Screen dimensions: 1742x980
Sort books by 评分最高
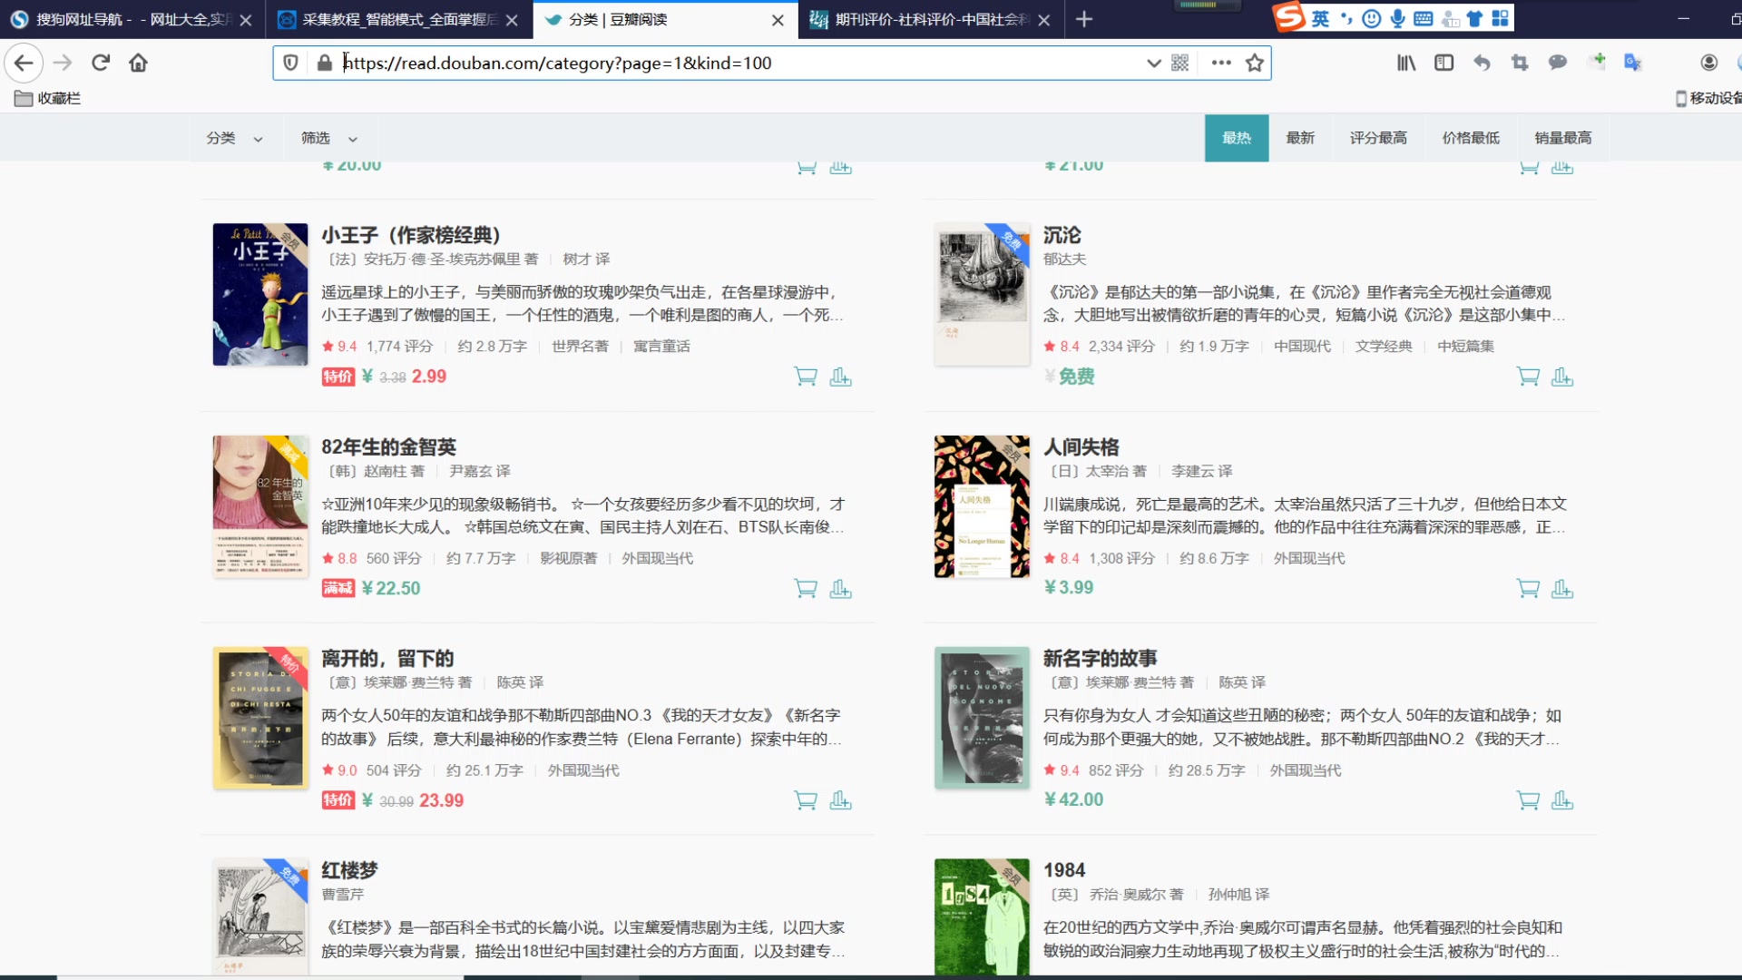pos(1377,138)
